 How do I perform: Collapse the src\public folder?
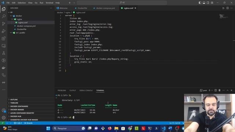(11, 33)
